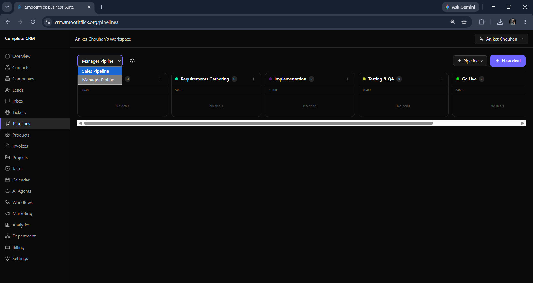533x283 pixels.
Task: Click the Overview home icon in sidebar
Action: coord(7,56)
